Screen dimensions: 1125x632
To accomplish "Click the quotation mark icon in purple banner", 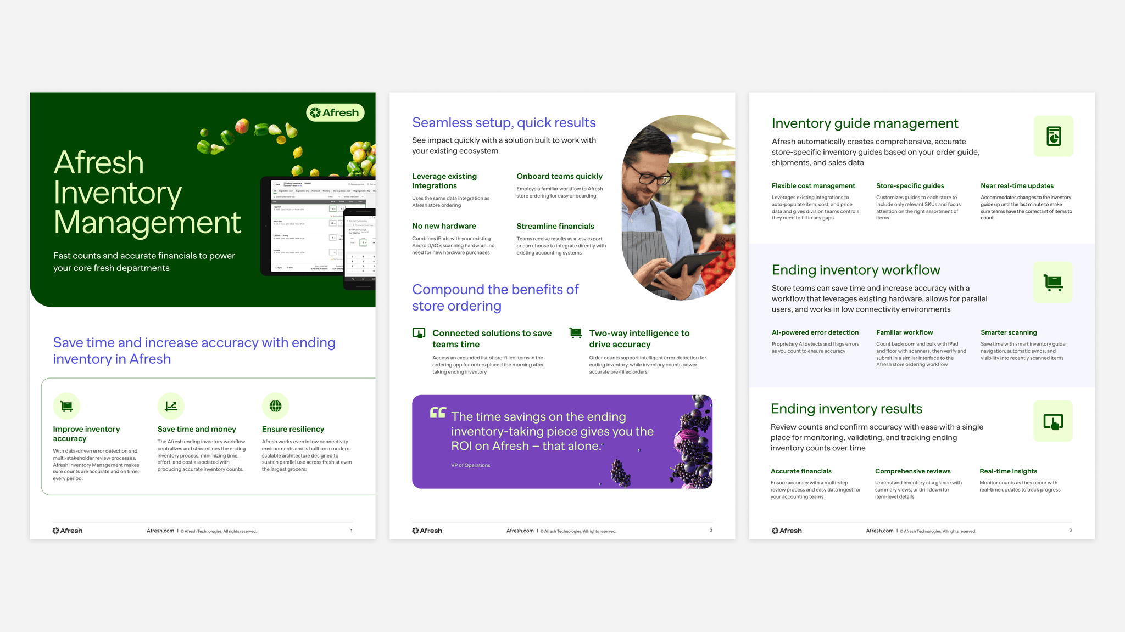I will 438,413.
